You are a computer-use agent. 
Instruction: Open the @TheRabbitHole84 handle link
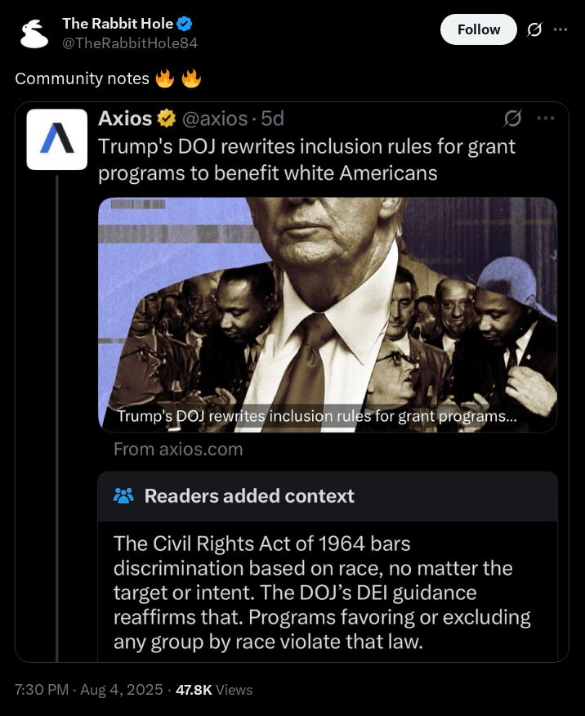[x=130, y=43]
